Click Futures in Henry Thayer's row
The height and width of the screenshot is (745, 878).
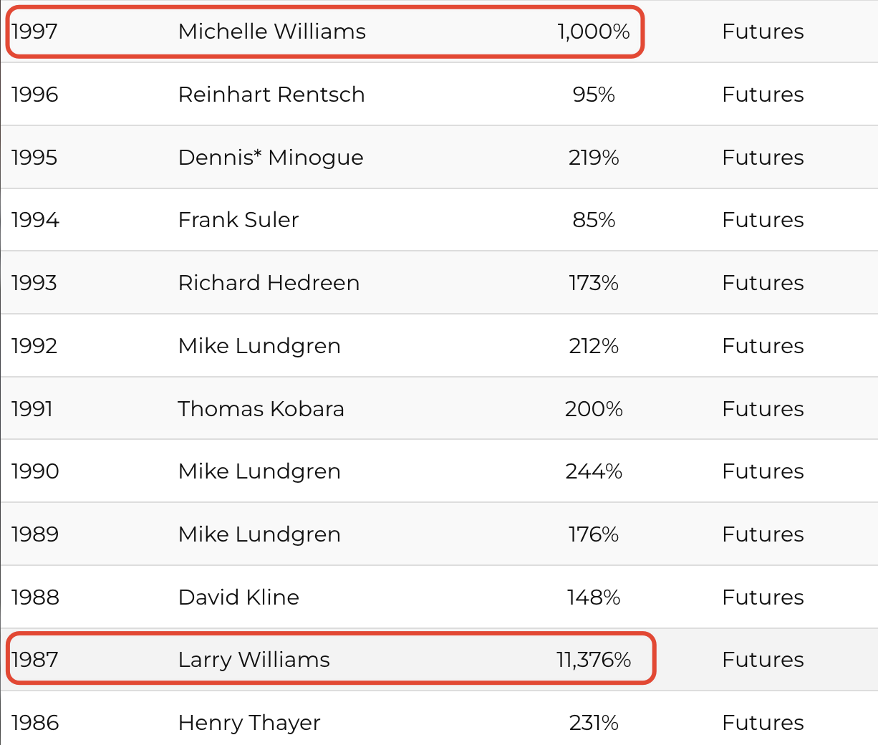pyautogui.click(x=763, y=723)
